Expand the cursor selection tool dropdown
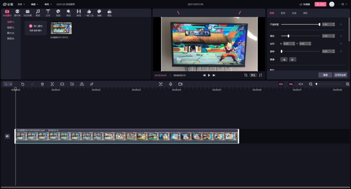Screen dimensions: 351x189 tap(11, 84)
